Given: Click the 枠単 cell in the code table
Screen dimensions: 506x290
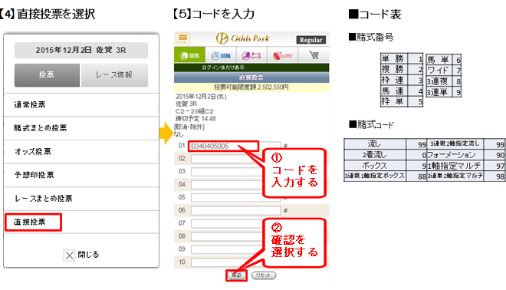Looking at the screenshot, I should pyautogui.click(x=394, y=101).
